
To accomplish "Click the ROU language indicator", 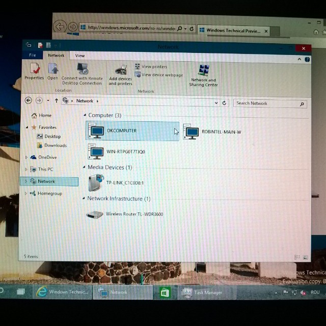I will pos(315,292).
